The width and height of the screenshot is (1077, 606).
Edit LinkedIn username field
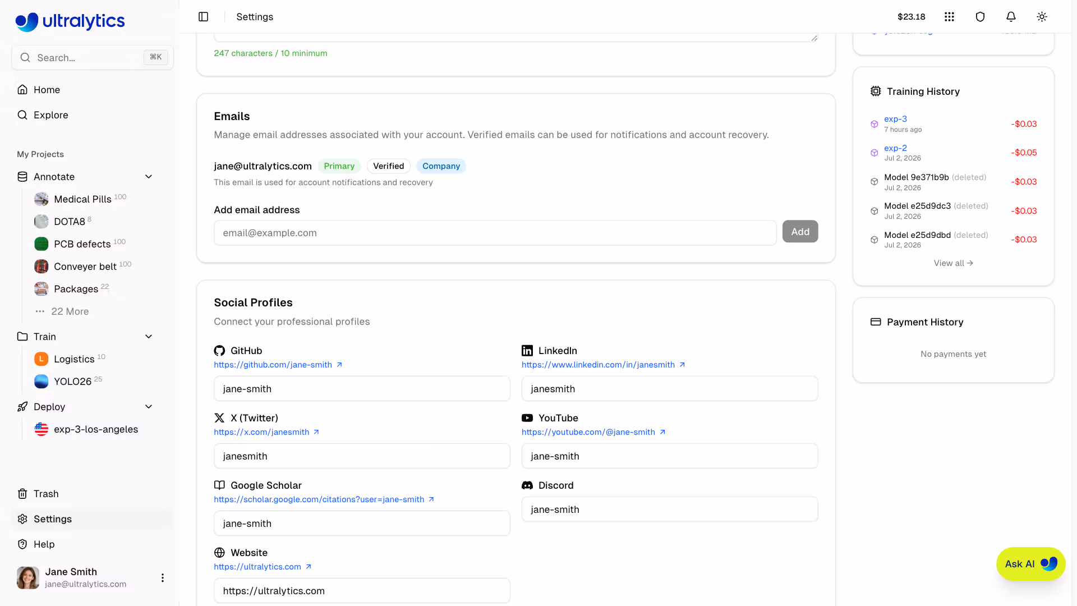click(x=670, y=389)
